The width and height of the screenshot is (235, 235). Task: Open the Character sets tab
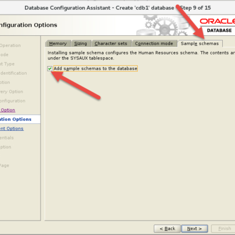tap(111, 44)
